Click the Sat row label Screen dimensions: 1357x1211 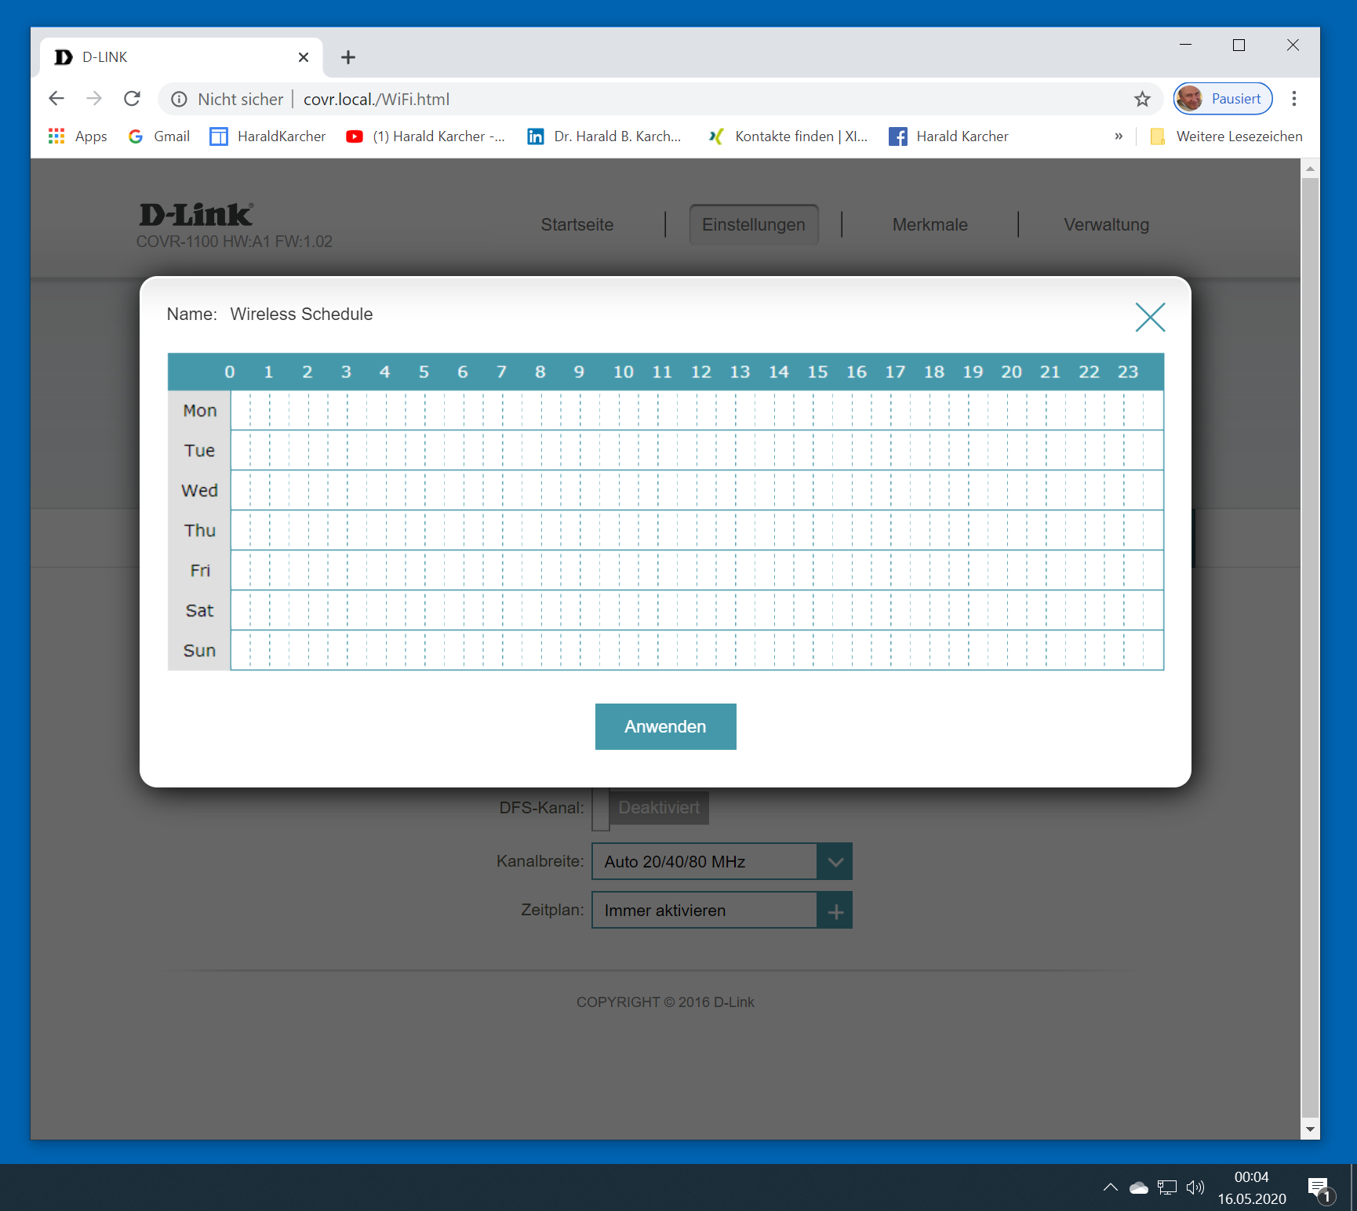[x=199, y=610]
